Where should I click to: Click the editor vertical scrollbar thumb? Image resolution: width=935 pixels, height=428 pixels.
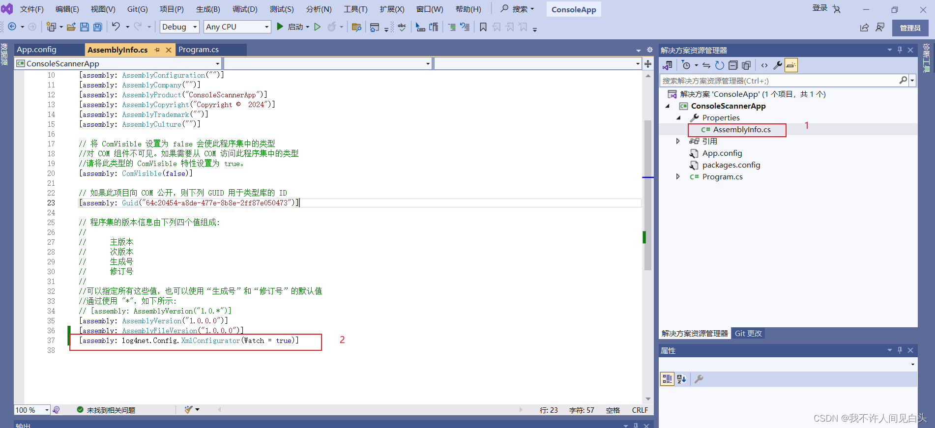point(648,195)
